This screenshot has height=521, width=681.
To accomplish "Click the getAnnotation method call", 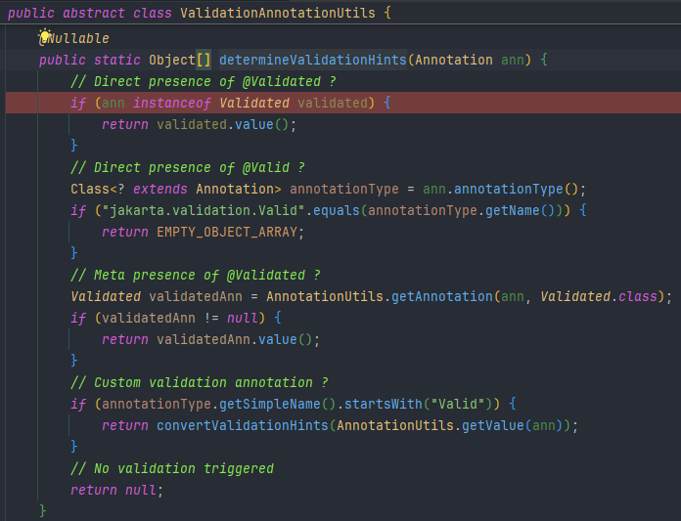I will click(441, 297).
